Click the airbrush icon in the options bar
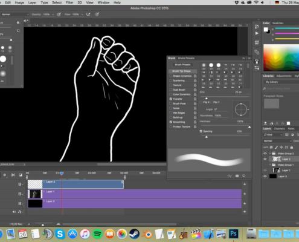Screen dimensions: 299x242 (x=88, y=15)
